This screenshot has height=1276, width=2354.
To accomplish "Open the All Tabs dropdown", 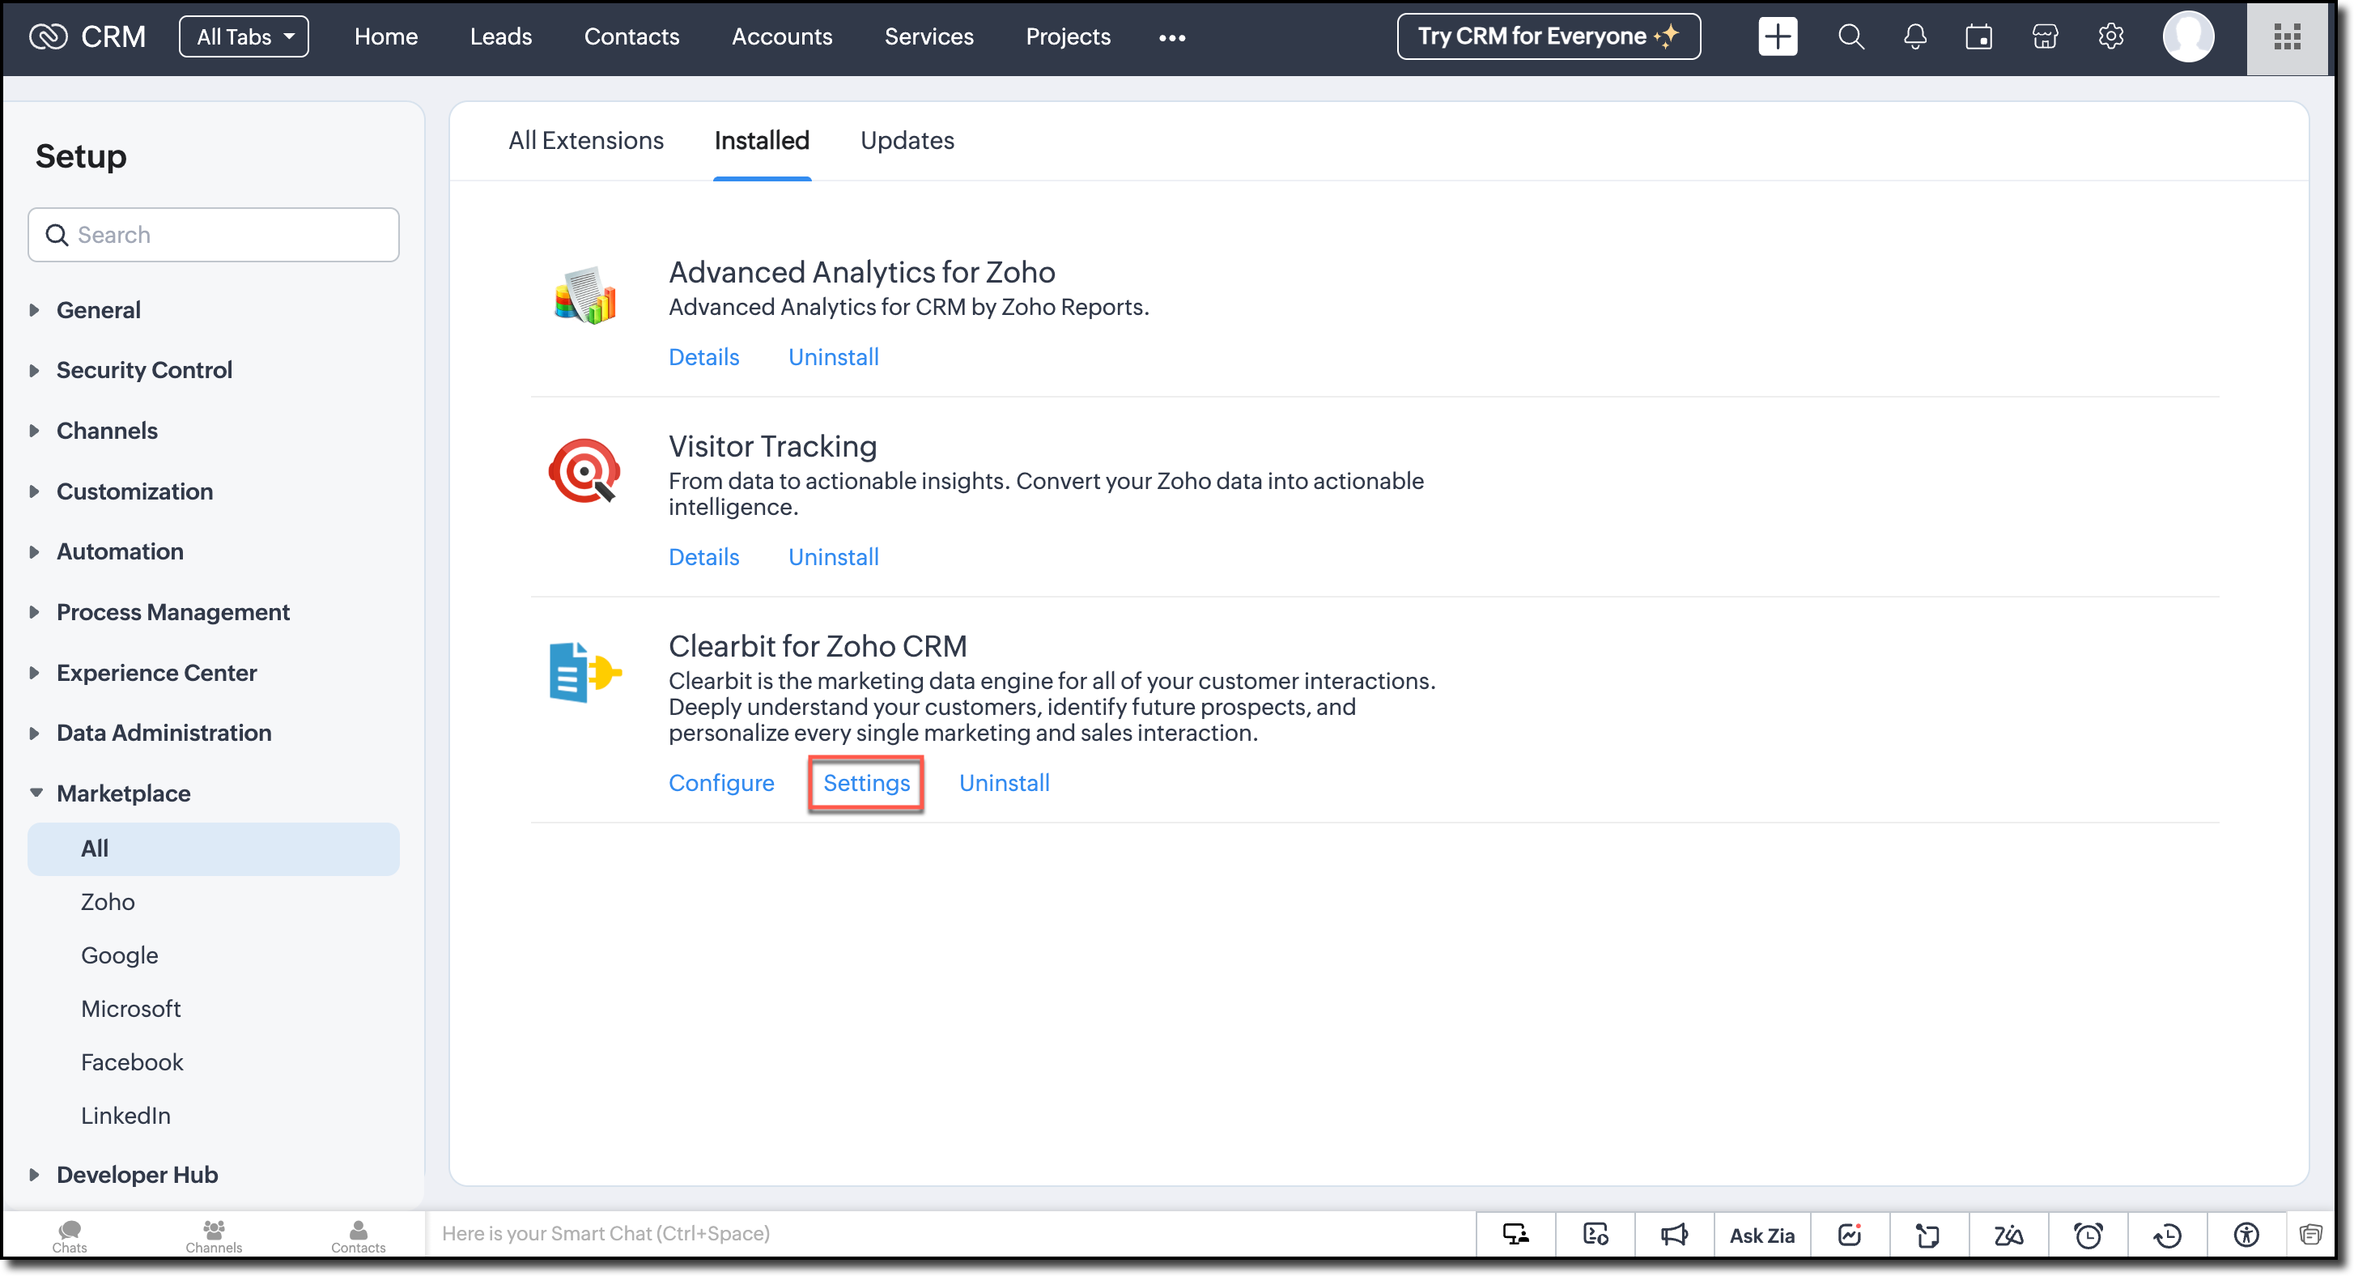I will tap(244, 36).
